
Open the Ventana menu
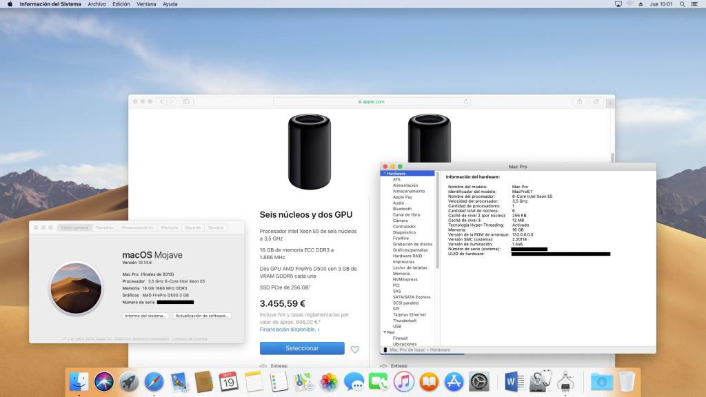pyautogui.click(x=146, y=4)
